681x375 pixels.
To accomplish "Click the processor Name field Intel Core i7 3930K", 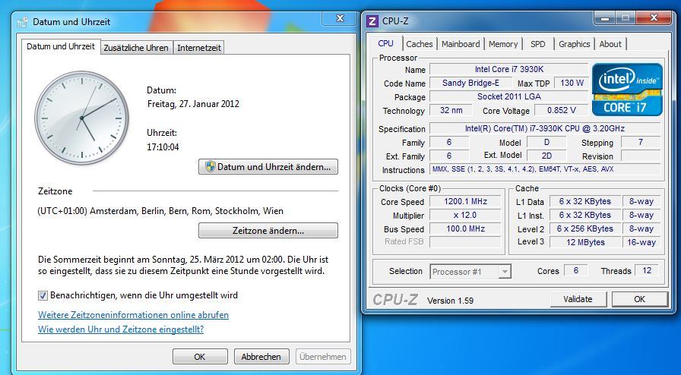I will pos(508,69).
